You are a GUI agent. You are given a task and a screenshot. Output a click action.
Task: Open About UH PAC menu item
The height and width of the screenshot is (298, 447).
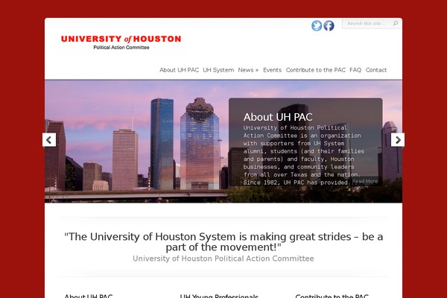[179, 70]
